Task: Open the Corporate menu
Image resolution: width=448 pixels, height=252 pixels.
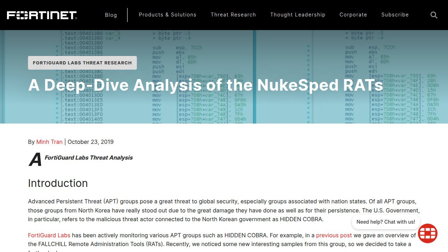Action: pos(353,15)
